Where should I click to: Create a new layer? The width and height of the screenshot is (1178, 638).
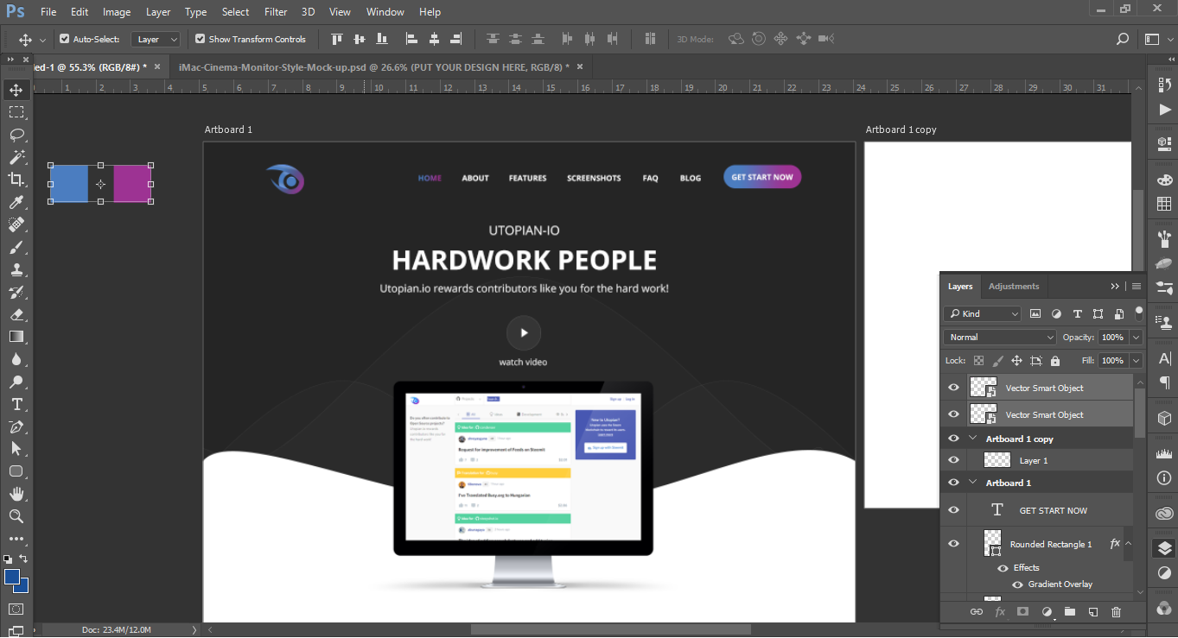point(1093,612)
